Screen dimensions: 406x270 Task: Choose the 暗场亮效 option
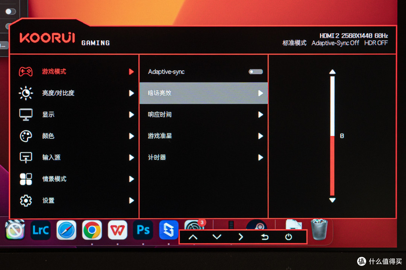click(203, 93)
